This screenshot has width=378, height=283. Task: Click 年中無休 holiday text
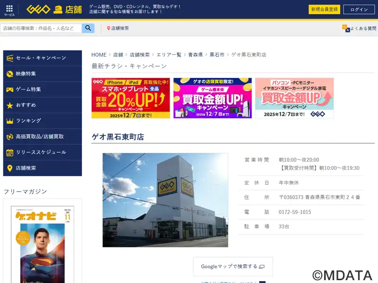[x=289, y=183]
